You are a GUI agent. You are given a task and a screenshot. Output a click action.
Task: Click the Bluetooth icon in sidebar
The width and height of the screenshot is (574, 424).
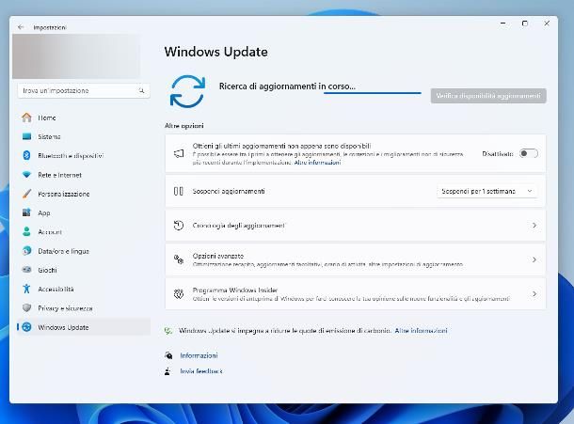coord(26,155)
